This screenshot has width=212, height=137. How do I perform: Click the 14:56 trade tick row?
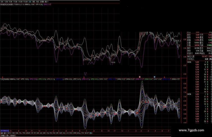pos(199,94)
